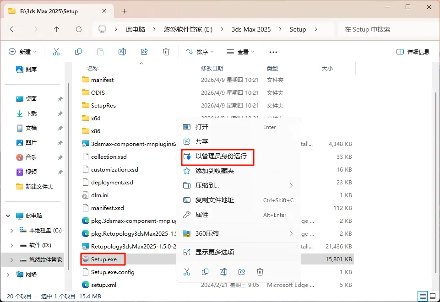Choose 共享 in the context menu
The width and height of the screenshot is (440, 302).
point(238,141)
